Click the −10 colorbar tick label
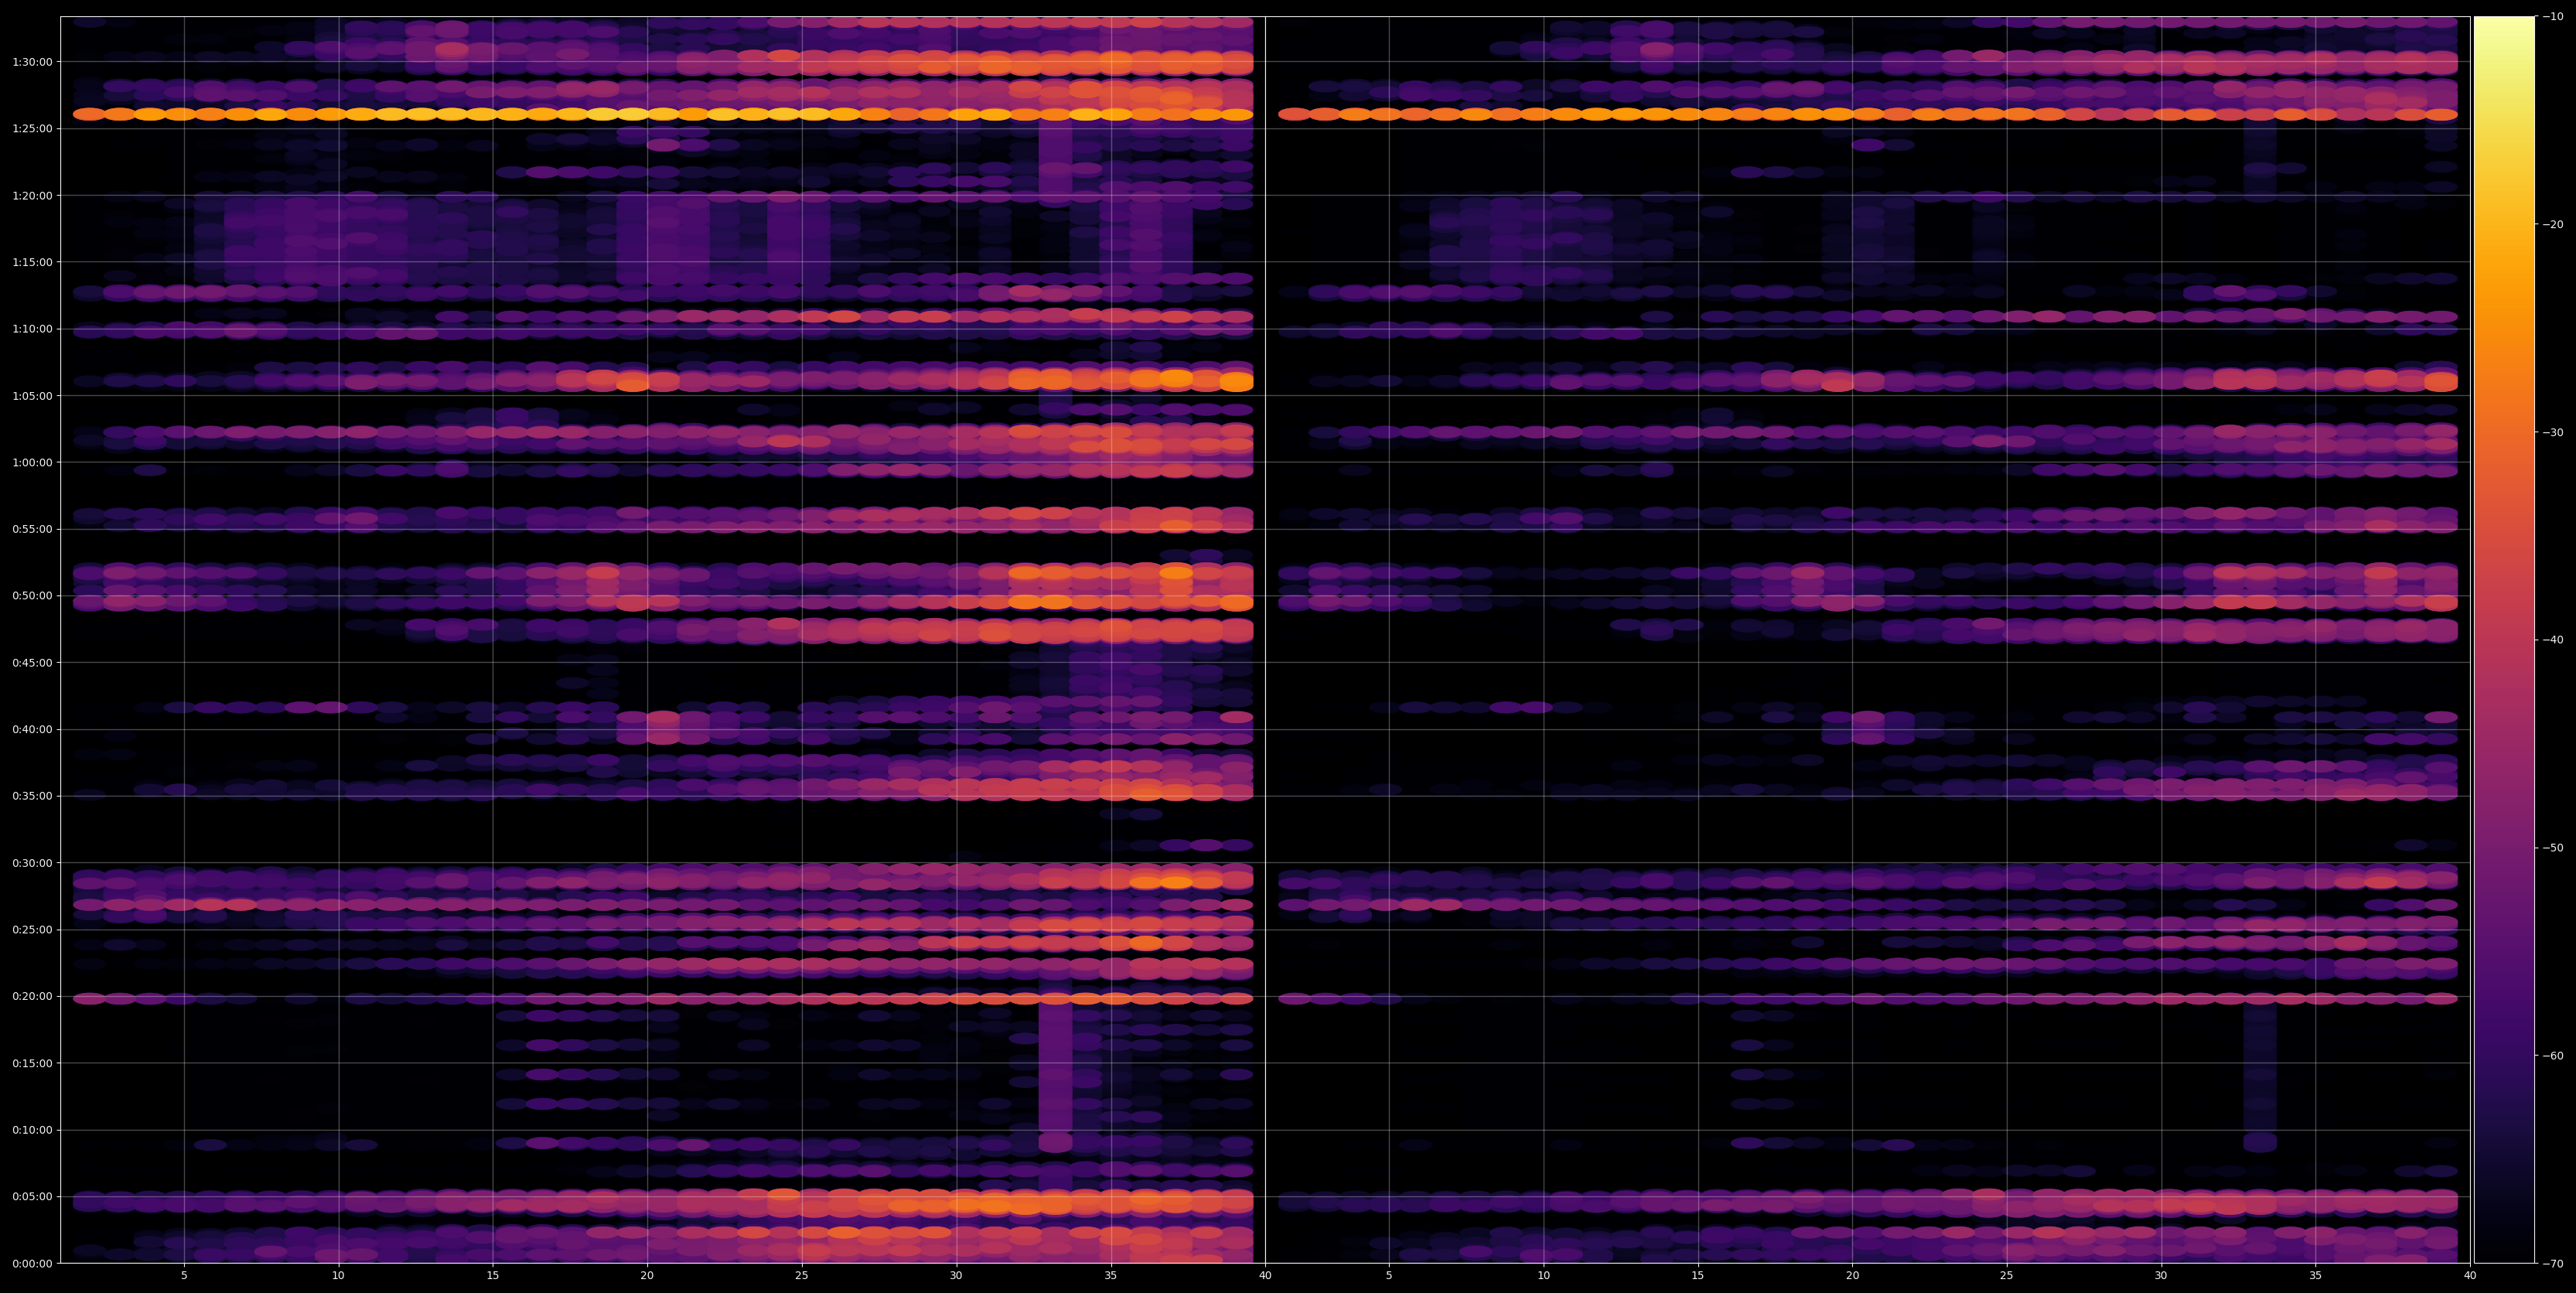 [x=2553, y=16]
